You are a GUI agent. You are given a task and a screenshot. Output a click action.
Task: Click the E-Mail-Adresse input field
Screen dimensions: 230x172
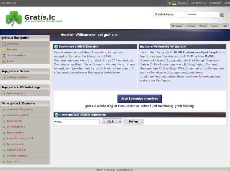pyautogui.click(x=170, y=15)
